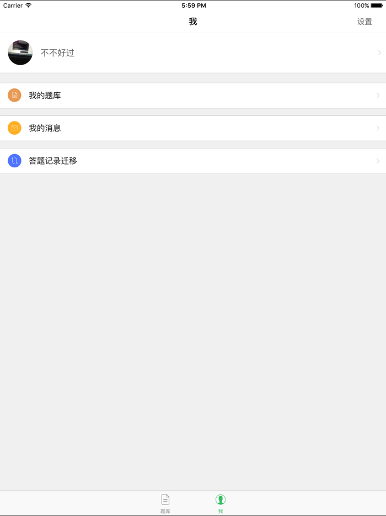The width and height of the screenshot is (386, 516).
Task: Click the 5:59 PM clock in status bar
Action: tap(193, 6)
